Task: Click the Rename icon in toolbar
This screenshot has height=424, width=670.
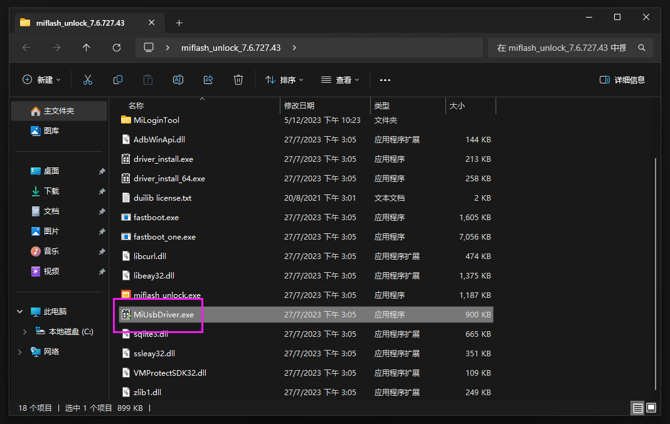Action: (178, 80)
